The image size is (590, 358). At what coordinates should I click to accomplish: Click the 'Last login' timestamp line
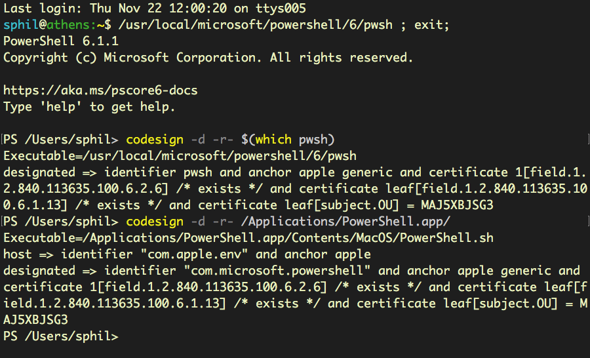(155, 9)
